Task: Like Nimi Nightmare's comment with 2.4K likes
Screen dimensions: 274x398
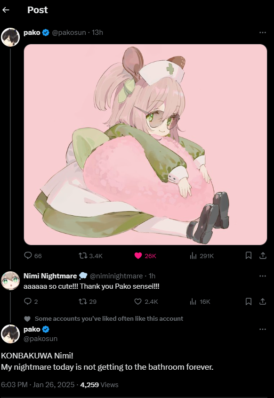Action: pyautogui.click(x=146, y=301)
